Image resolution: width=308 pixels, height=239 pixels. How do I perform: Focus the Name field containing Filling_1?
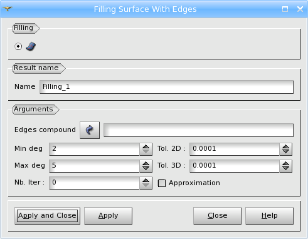(166, 87)
